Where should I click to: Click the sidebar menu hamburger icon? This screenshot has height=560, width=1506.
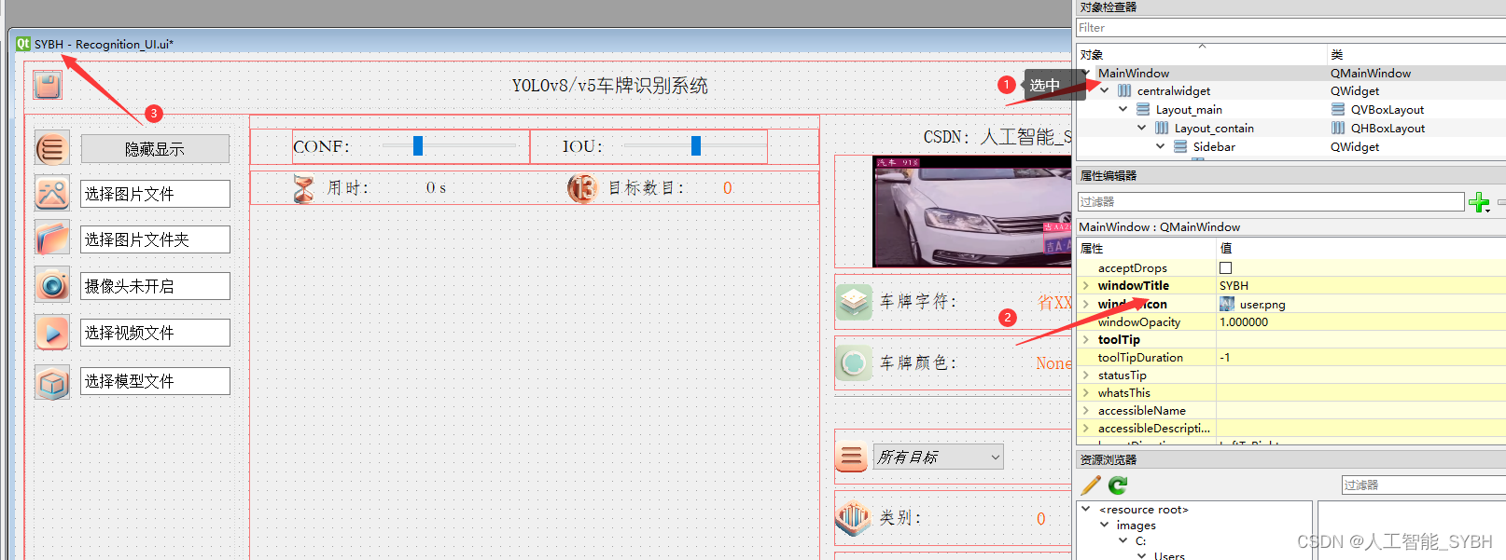[52, 148]
